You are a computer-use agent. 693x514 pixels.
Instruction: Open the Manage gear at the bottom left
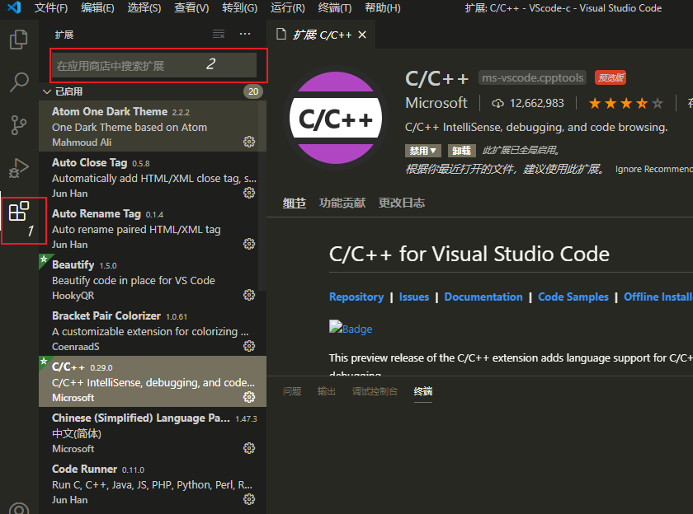pyautogui.click(x=18, y=509)
